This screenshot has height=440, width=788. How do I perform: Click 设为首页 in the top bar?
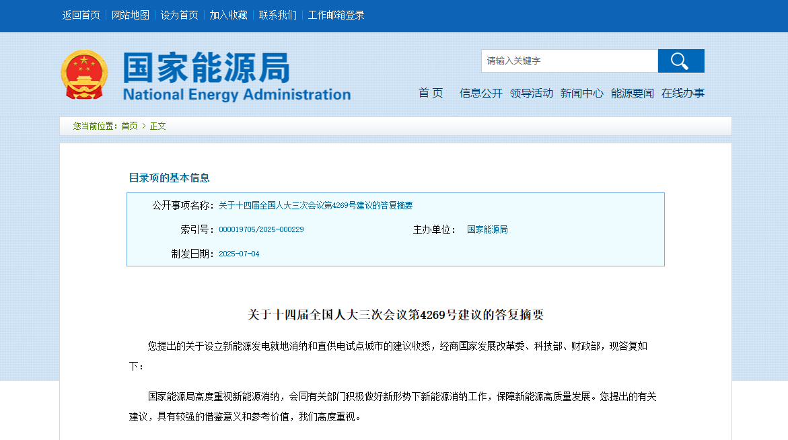(x=180, y=15)
